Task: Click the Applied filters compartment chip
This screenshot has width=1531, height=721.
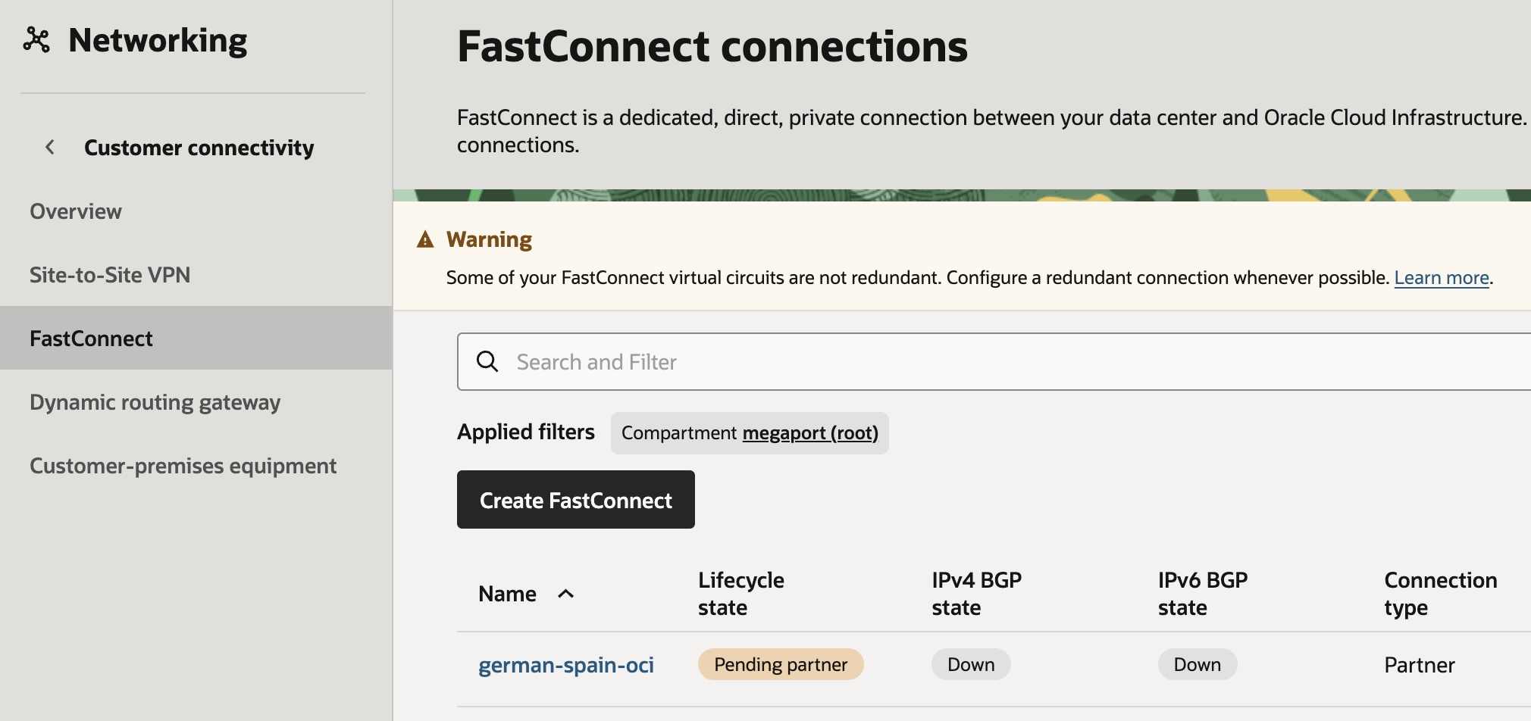Action: pyautogui.click(x=750, y=432)
